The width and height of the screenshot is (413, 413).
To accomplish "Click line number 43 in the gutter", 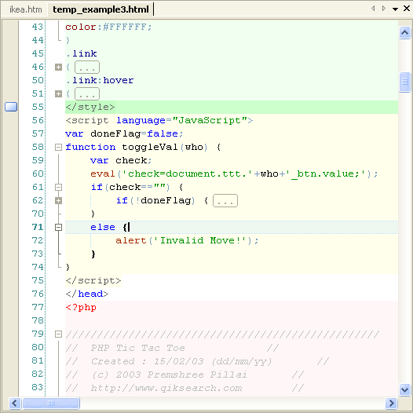I will coord(38,27).
